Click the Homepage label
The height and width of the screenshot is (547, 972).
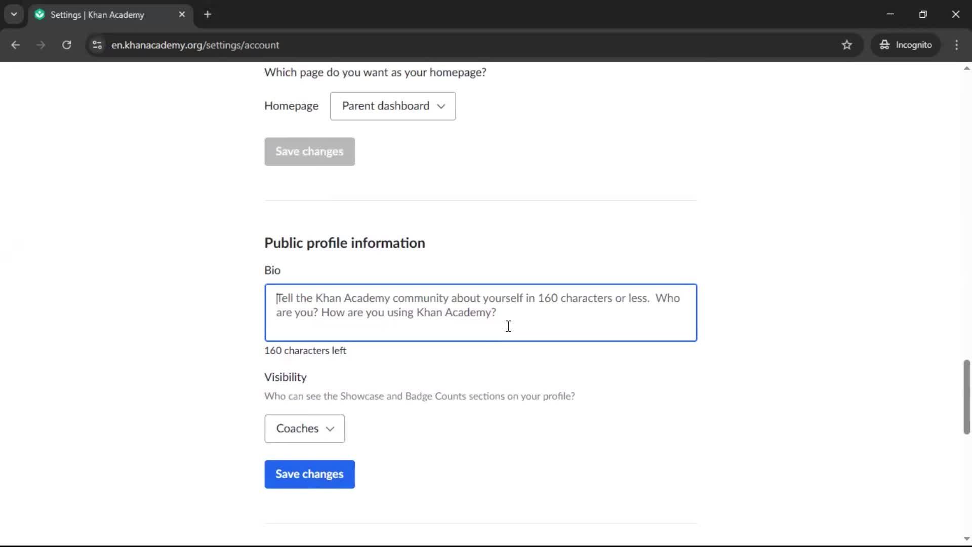click(x=291, y=106)
